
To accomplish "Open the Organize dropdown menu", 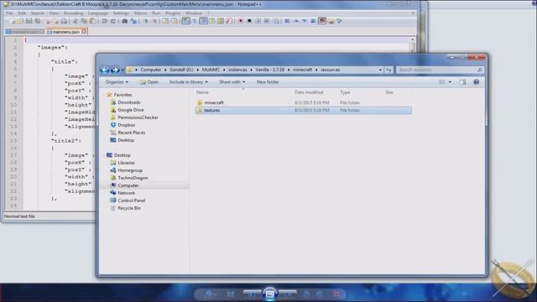I will click(x=117, y=82).
